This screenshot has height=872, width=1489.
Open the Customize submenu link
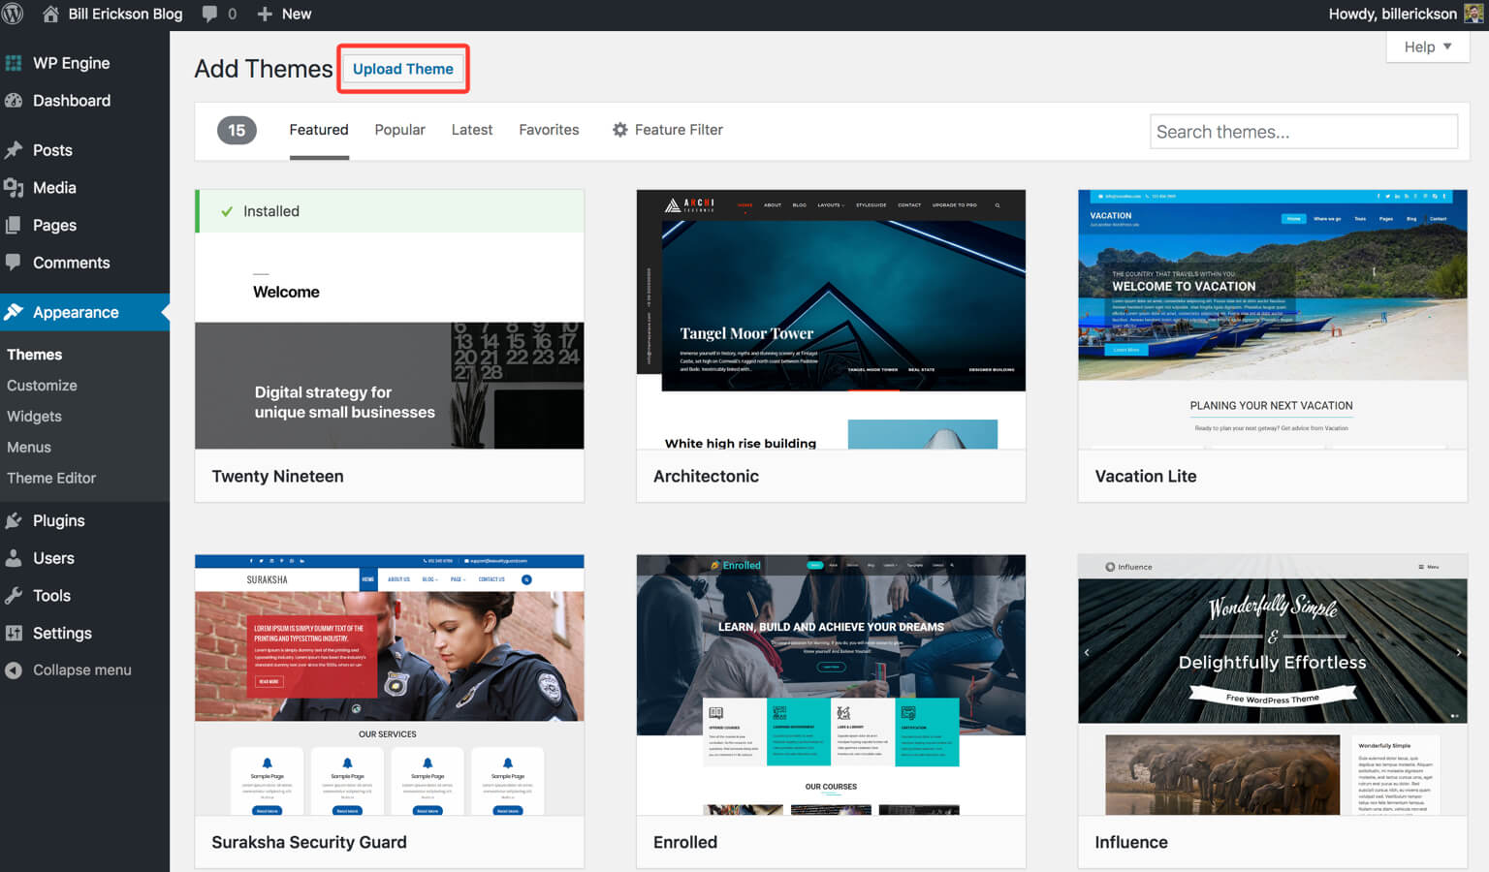[42, 386]
